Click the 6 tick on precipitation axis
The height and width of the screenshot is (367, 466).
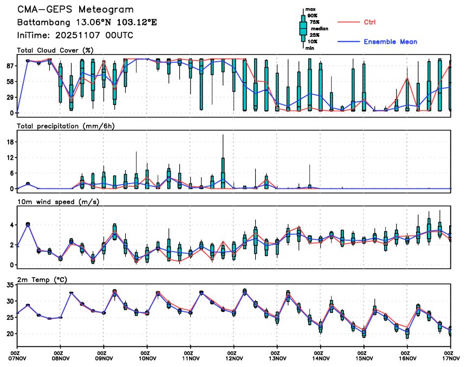click(x=12, y=173)
